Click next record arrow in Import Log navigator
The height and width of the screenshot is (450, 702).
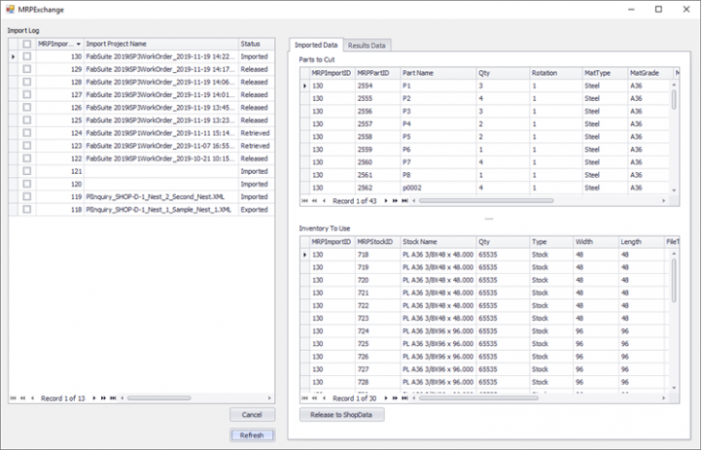pyautogui.click(x=94, y=397)
